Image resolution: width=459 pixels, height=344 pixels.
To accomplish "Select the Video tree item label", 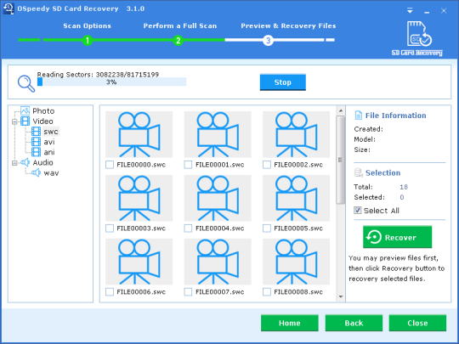I will pyautogui.click(x=42, y=121).
